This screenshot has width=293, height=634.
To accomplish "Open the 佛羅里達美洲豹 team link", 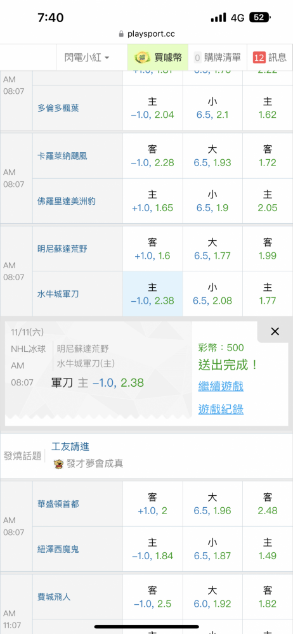I will tap(67, 201).
